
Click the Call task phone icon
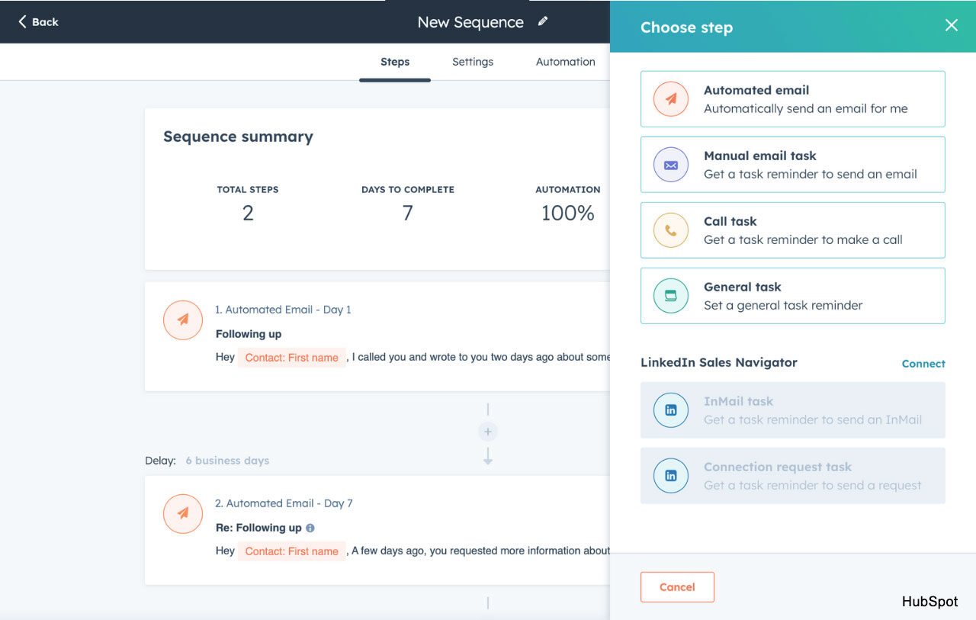pos(671,230)
